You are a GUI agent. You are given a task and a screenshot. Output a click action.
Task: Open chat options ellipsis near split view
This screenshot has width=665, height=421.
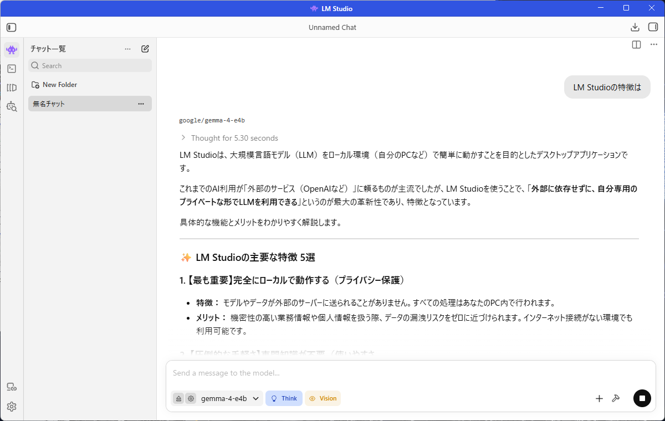(x=653, y=44)
